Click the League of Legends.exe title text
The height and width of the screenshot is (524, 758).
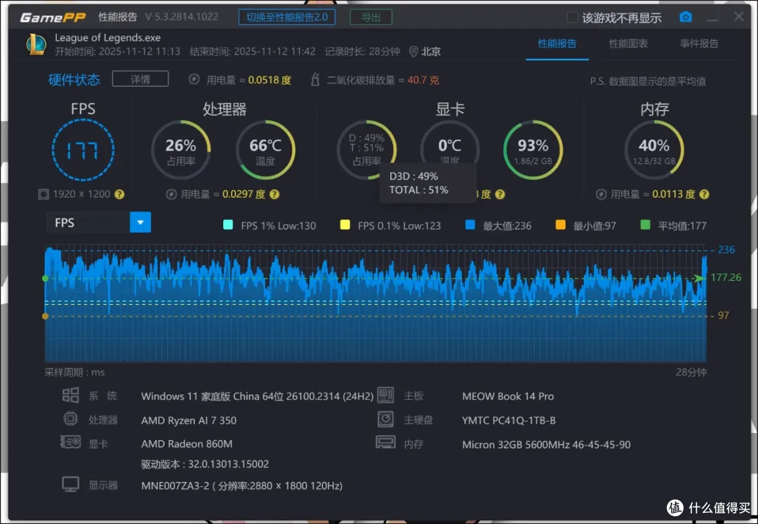[x=107, y=38]
